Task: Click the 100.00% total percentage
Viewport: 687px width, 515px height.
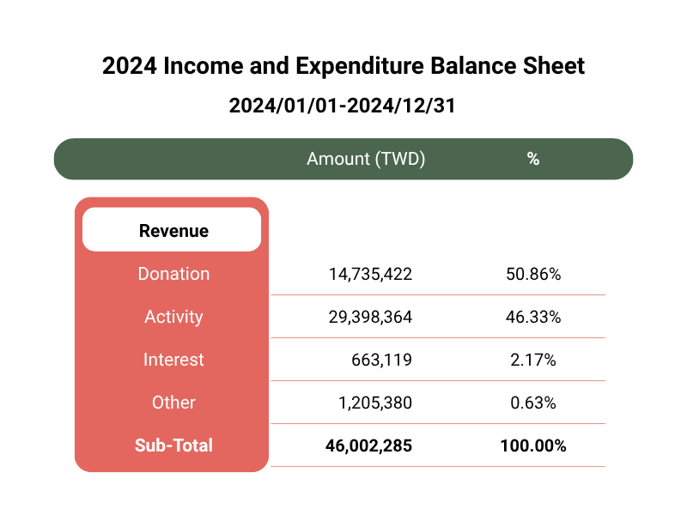Action: (x=533, y=445)
